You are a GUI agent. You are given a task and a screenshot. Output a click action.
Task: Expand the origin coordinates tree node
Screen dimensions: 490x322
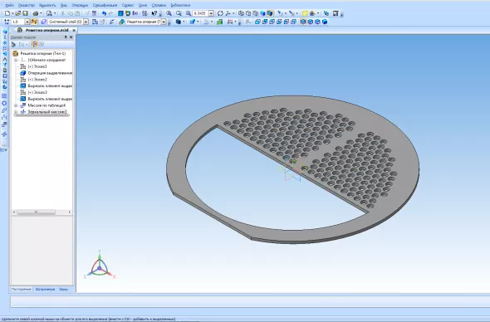coord(16,60)
